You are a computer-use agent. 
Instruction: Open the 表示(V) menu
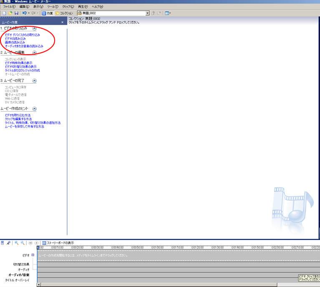point(38,7)
